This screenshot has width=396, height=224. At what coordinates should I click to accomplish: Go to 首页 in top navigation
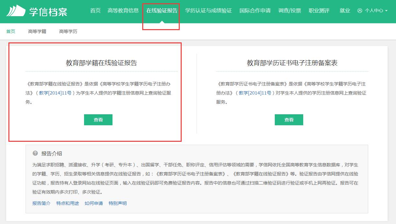[95, 11]
